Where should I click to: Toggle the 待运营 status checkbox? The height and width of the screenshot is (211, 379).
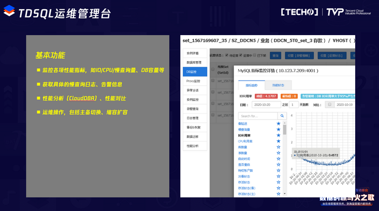coord(227,55)
